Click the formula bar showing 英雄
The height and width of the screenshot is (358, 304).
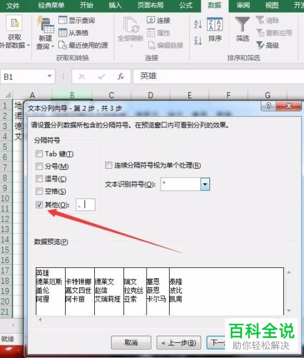click(x=218, y=76)
